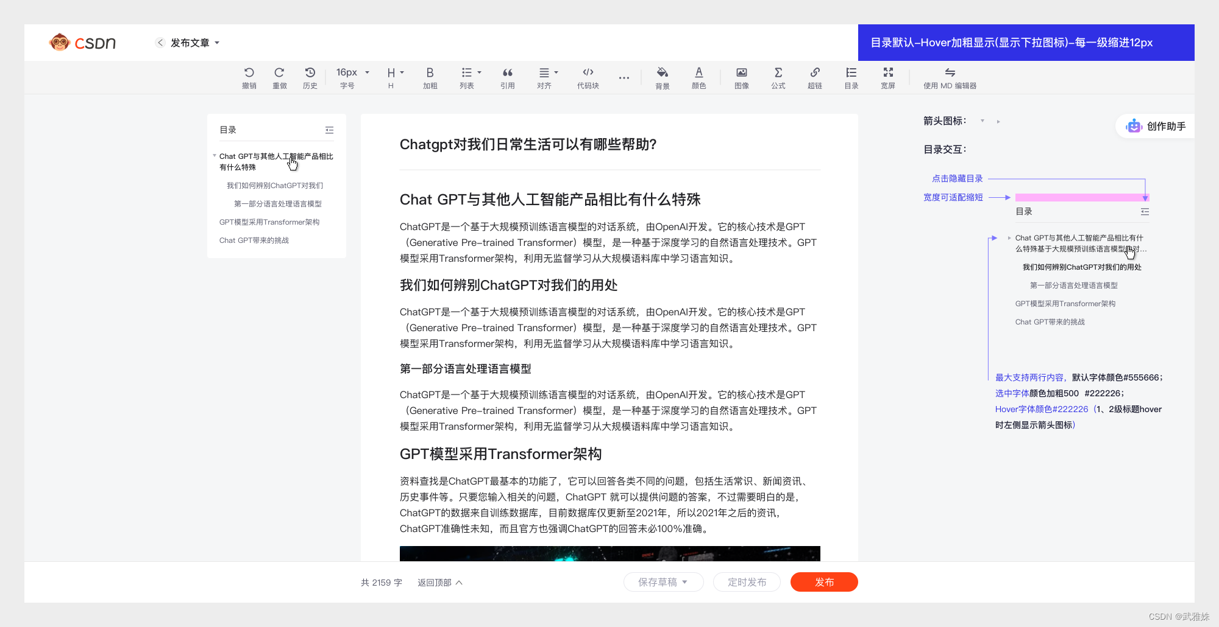Open the 保存草稿 dropdown arrow
This screenshot has height=627, width=1219.
pos(684,582)
